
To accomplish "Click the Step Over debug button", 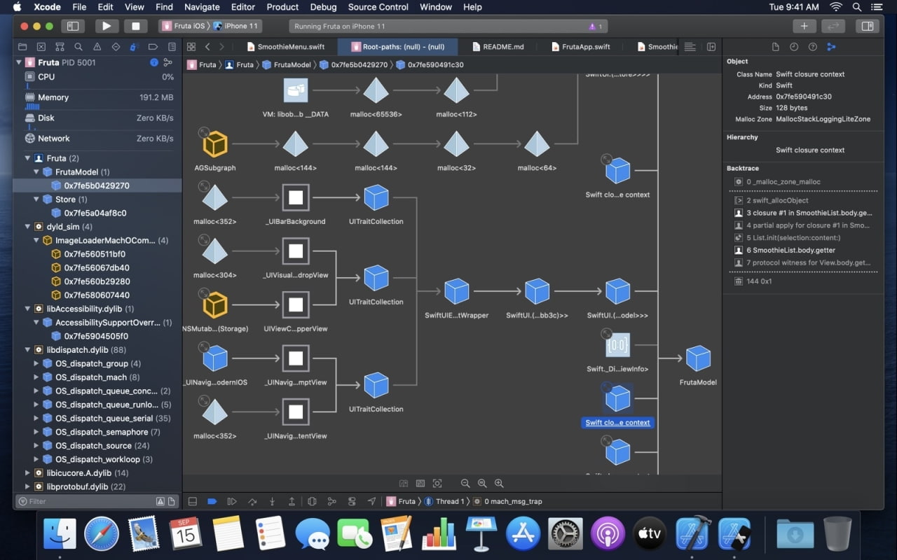I will 252,501.
